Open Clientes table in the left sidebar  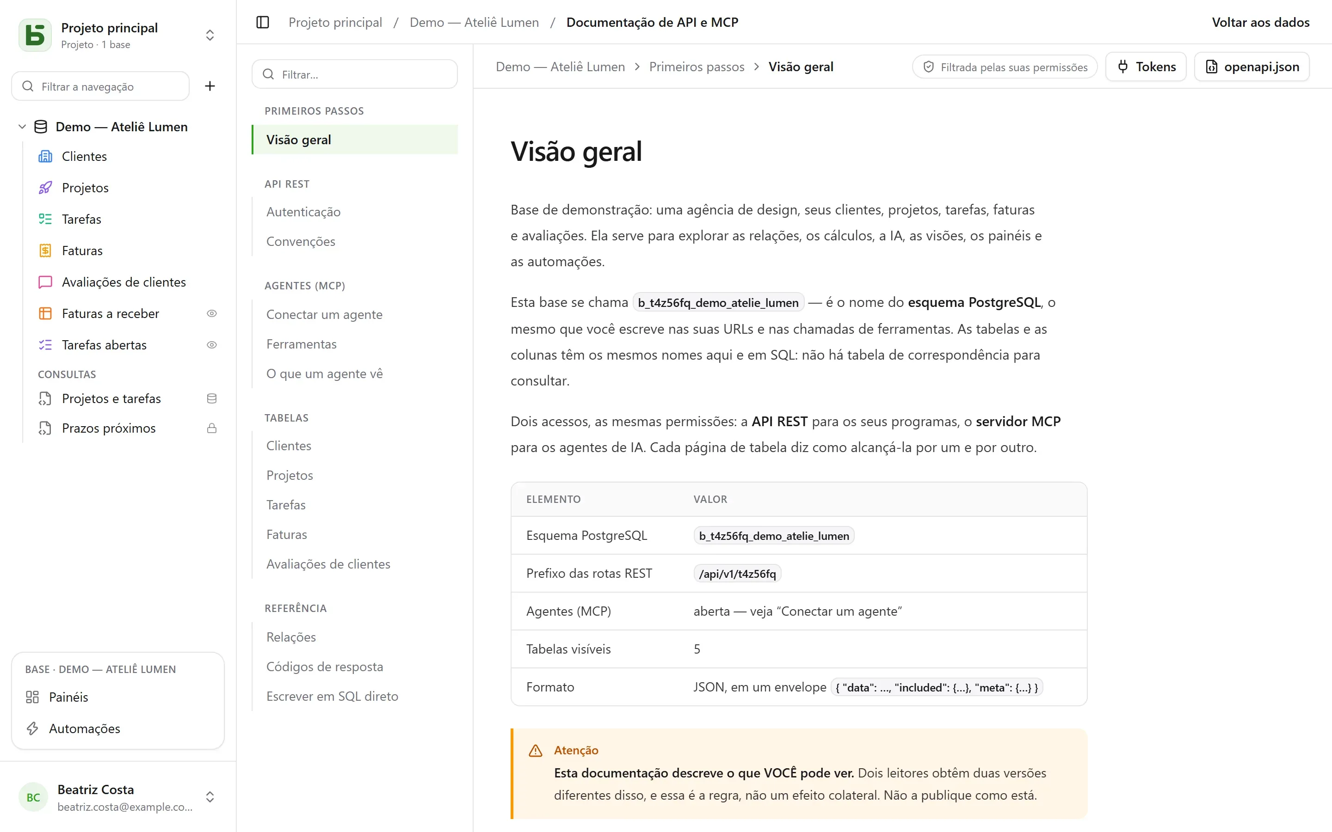(x=84, y=156)
